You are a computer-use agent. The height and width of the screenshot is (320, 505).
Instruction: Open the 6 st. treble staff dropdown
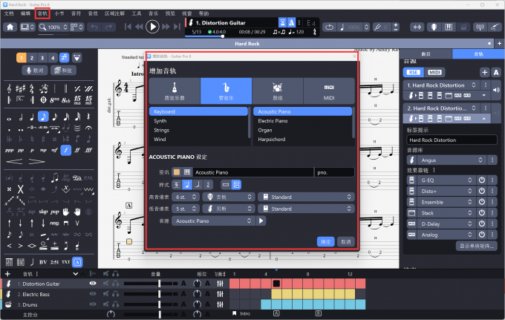(187, 197)
